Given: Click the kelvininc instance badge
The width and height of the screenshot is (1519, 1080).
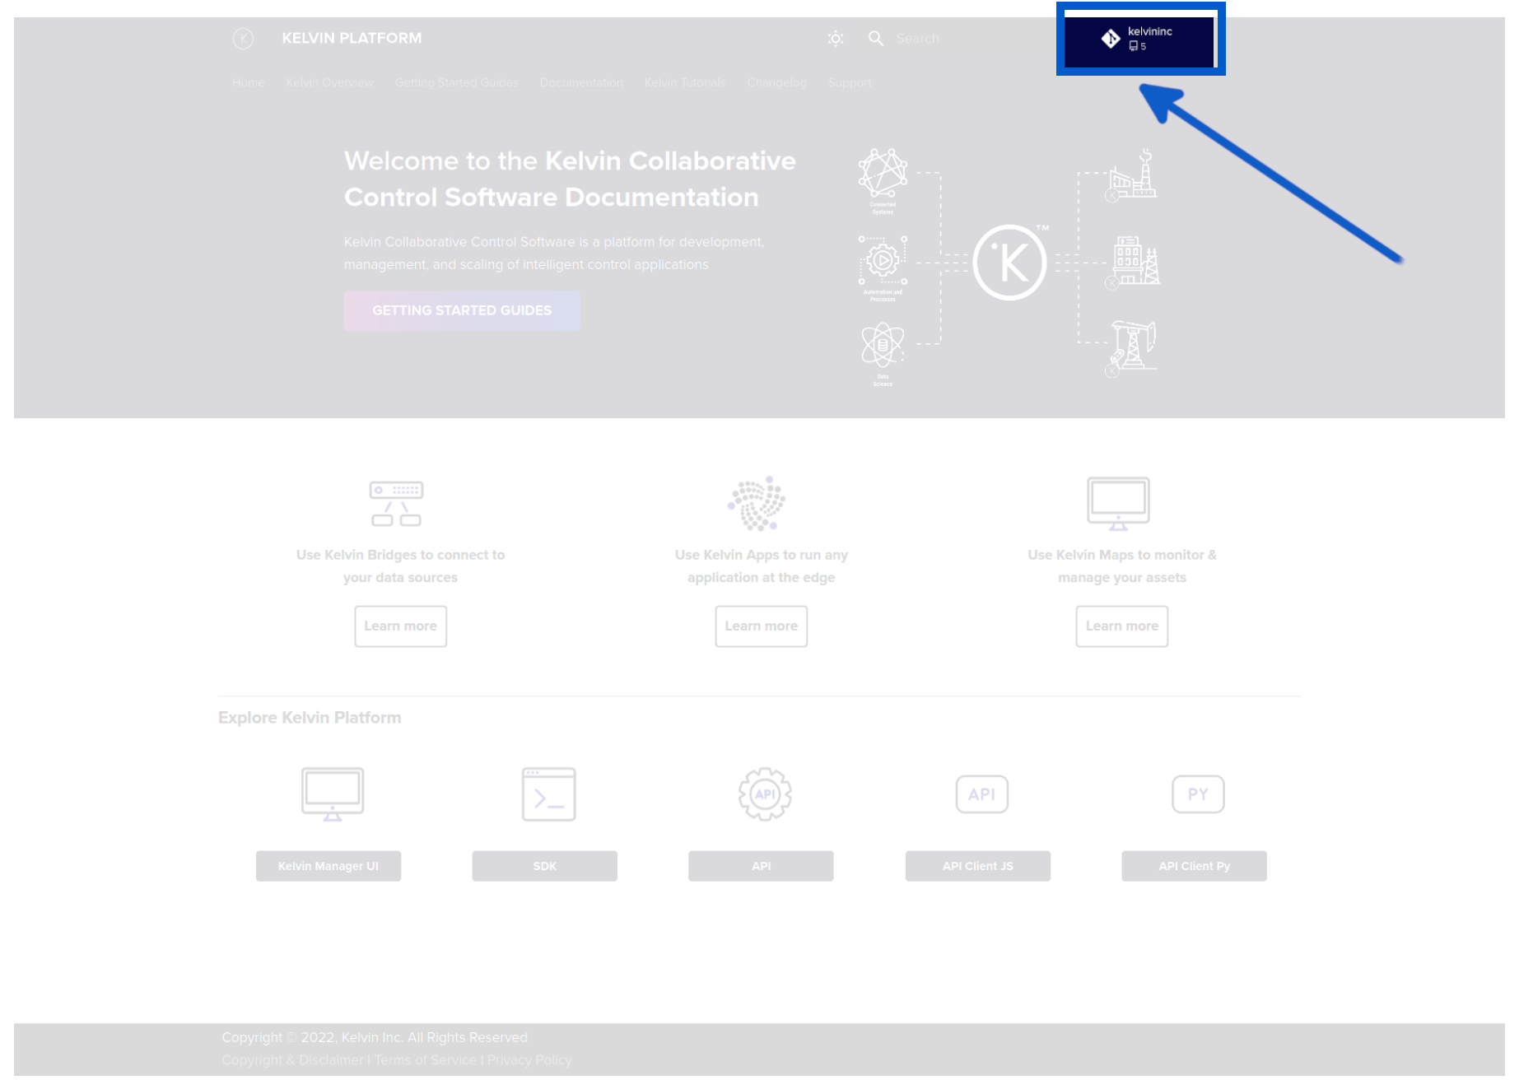Looking at the screenshot, I should (x=1139, y=39).
